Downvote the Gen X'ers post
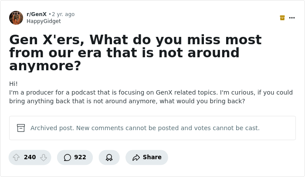This screenshot has height=177, width=305. 44,157
